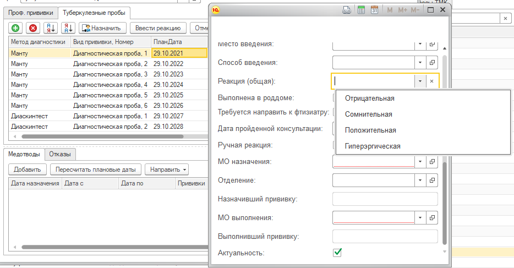The width and height of the screenshot is (514, 268).
Task: Open selection form for Способ введения
Action: point(432,62)
